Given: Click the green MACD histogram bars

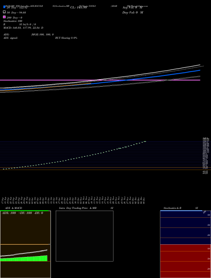Looking at the screenshot, I should click(24, 259).
